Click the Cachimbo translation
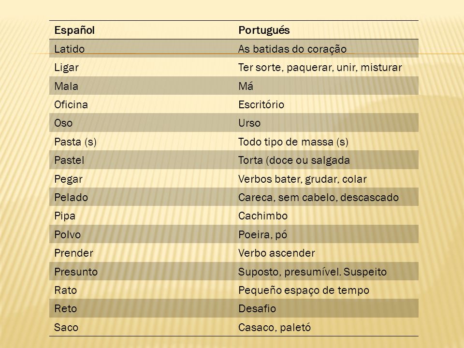 point(263,216)
